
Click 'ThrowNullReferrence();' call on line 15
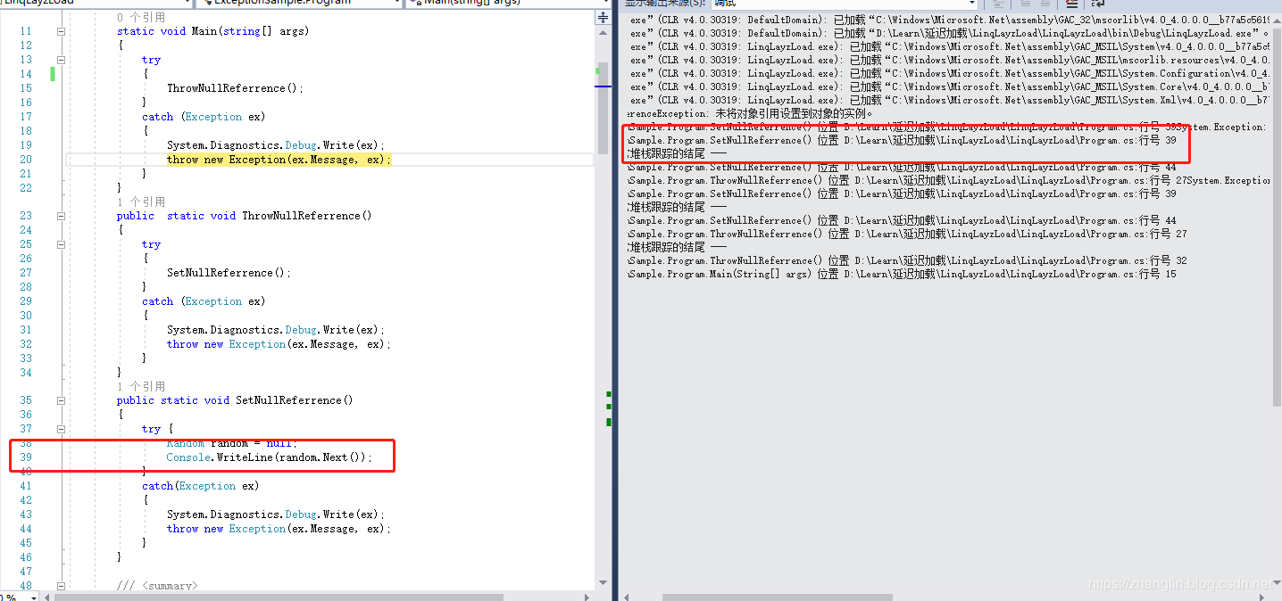coord(236,88)
